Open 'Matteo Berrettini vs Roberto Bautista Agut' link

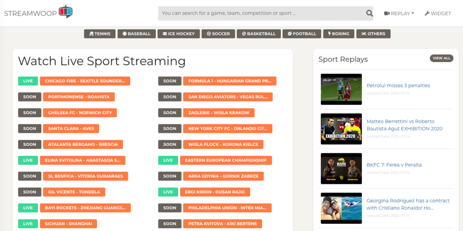point(404,125)
